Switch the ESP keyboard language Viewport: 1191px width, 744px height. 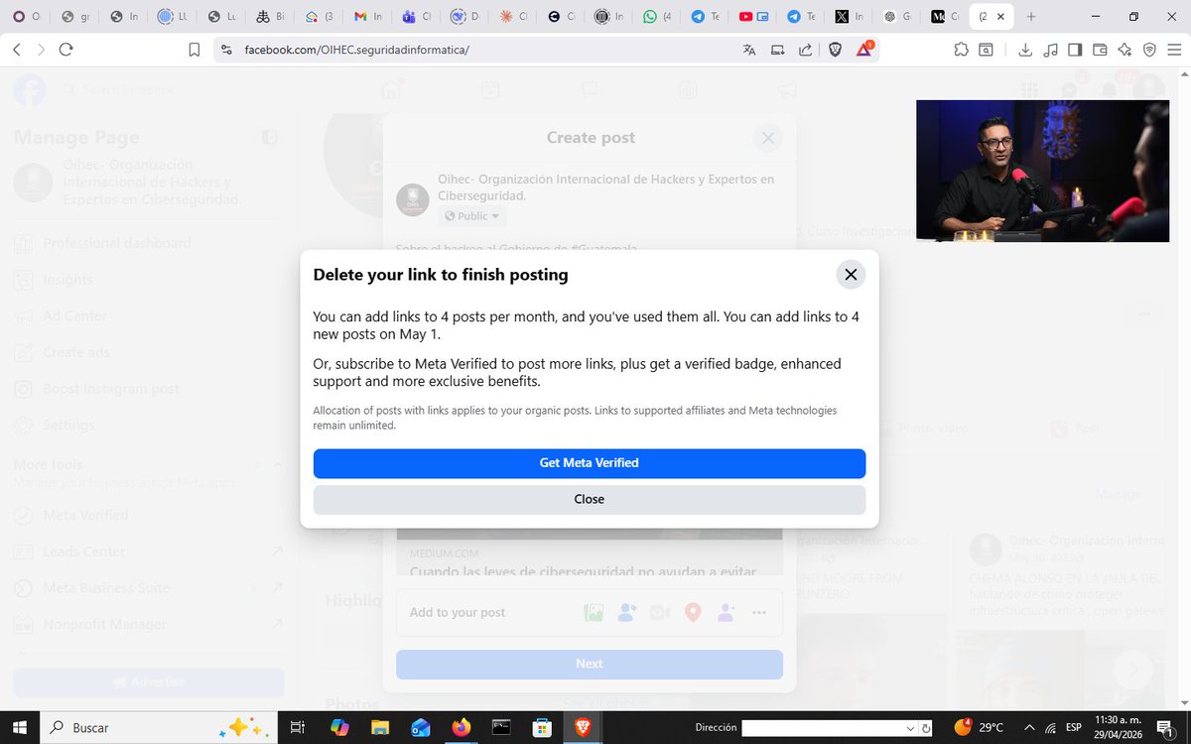click(x=1073, y=727)
